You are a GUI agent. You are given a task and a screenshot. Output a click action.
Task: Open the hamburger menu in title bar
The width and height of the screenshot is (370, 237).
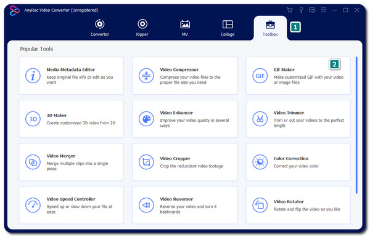[x=324, y=10]
